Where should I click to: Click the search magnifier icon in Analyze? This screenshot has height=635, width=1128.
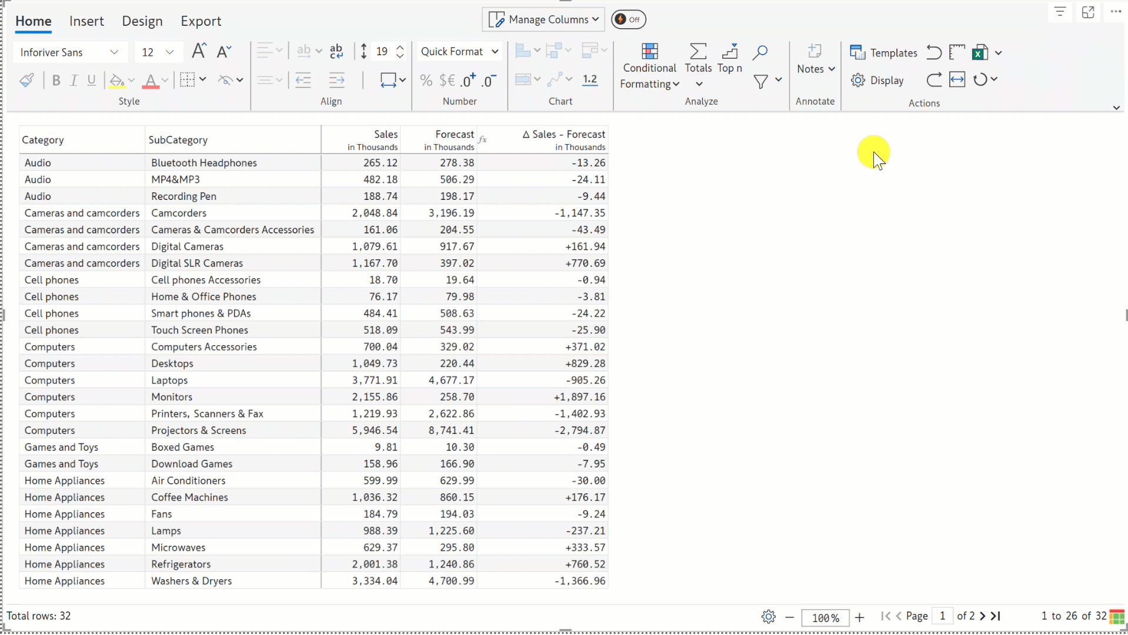tap(760, 52)
